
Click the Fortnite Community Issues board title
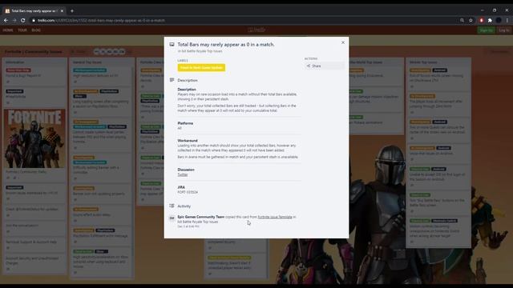tap(34, 51)
